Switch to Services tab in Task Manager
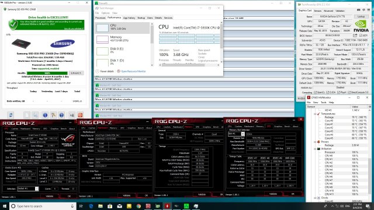The height and width of the screenshot is (210, 374). tap(168, 18)
